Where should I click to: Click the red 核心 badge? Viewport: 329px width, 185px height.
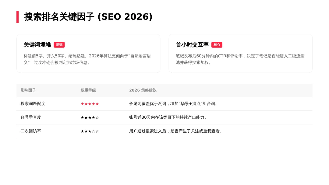pos(217,45)
